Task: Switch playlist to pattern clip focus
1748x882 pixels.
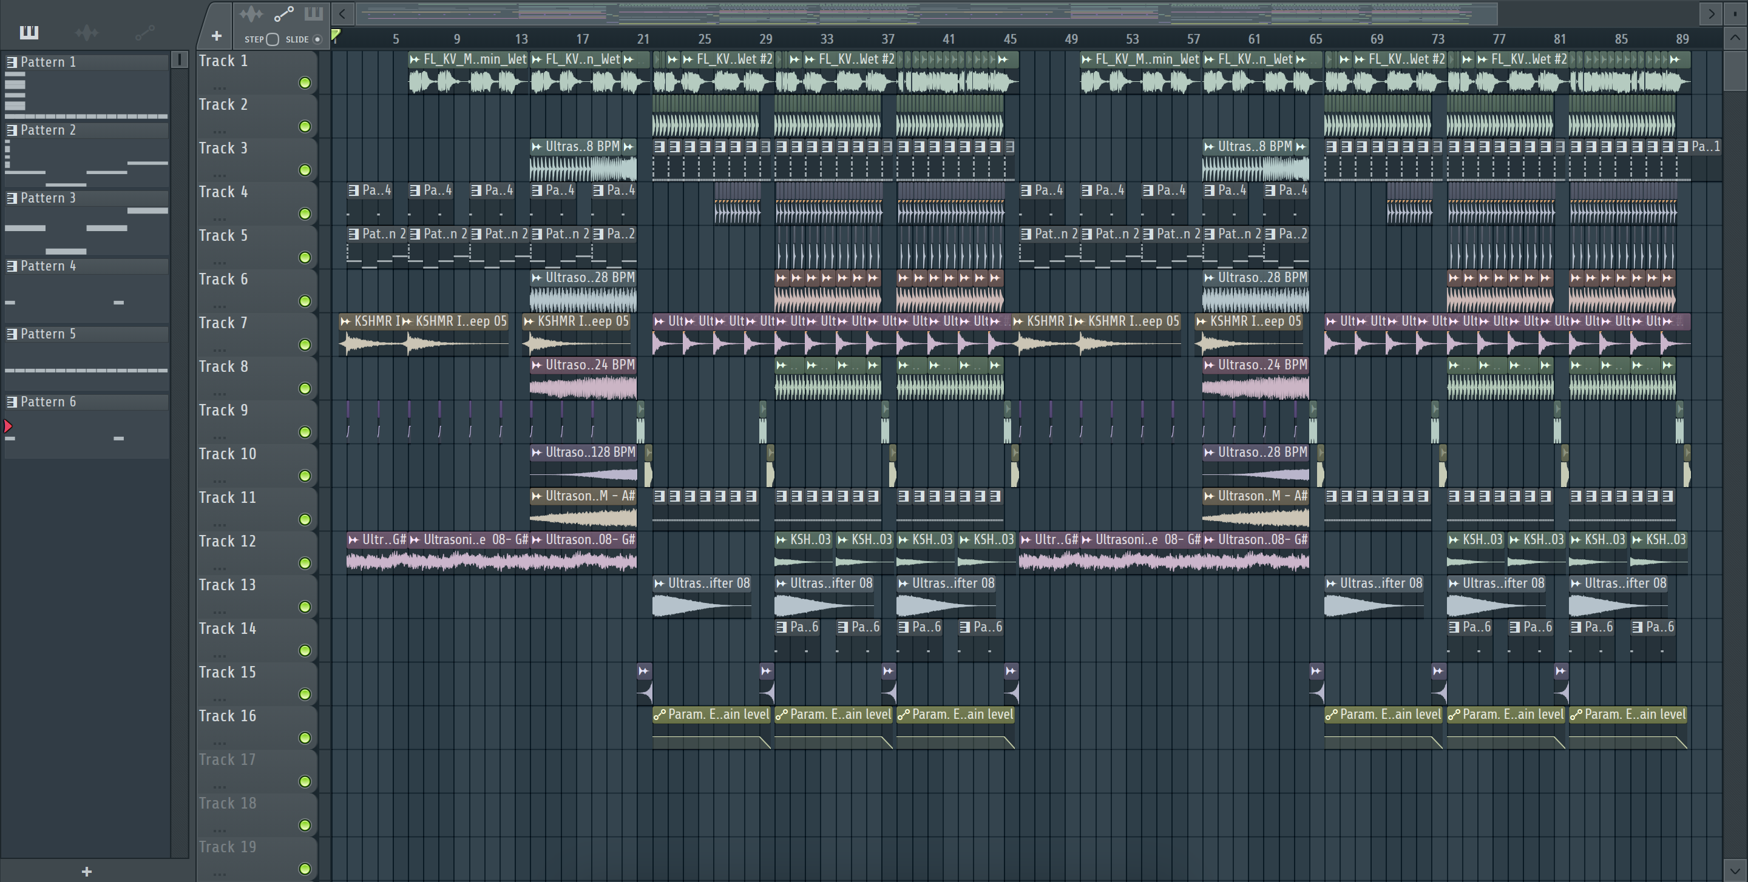Action: (x=314, y=13)
